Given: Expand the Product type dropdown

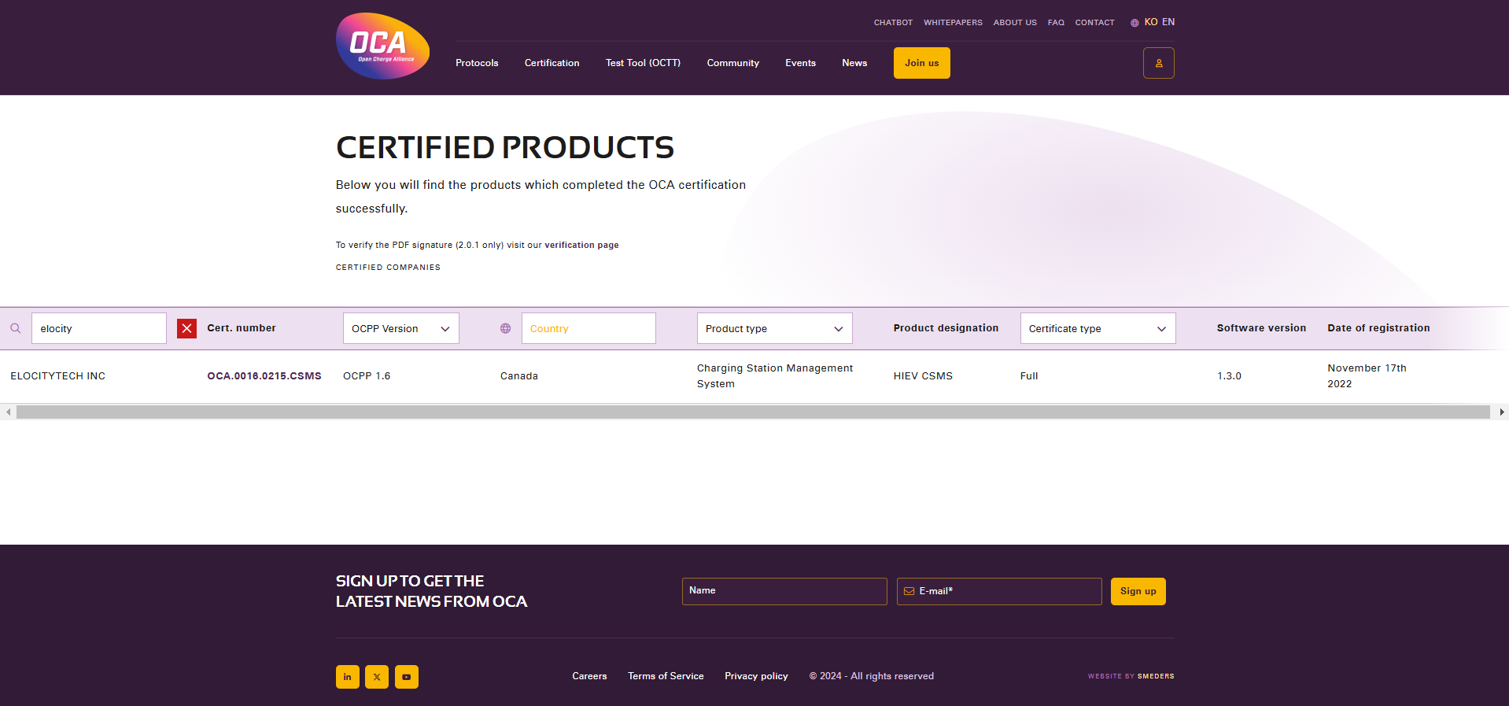Looking at the screenshot, I should click(x=774, y=328).
